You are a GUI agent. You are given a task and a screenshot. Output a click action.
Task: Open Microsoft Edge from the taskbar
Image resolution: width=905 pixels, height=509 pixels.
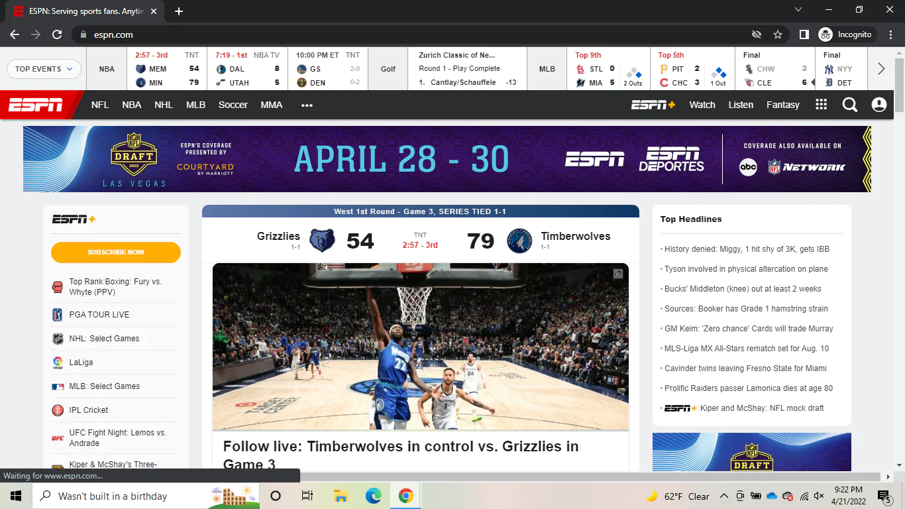373,496
